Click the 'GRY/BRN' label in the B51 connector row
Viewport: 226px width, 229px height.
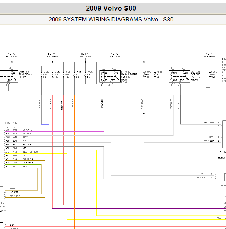28,159
